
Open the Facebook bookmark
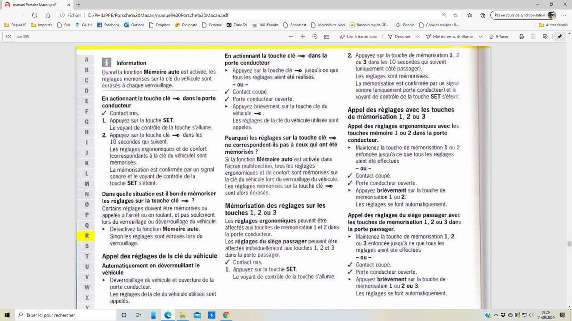(108, 25)
